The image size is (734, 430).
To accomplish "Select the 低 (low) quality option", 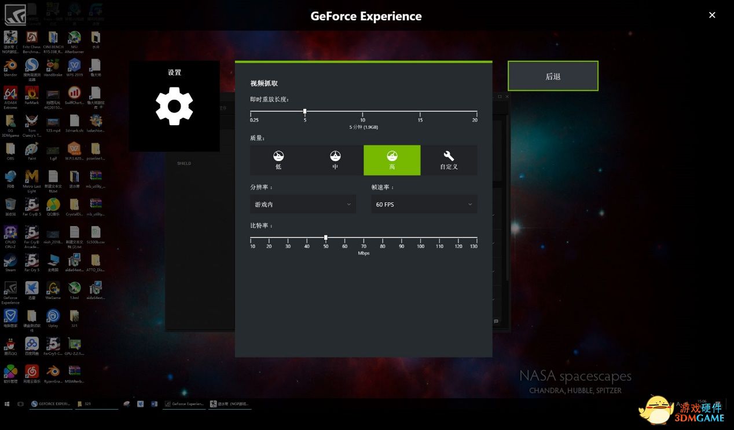I will (278, 160).
